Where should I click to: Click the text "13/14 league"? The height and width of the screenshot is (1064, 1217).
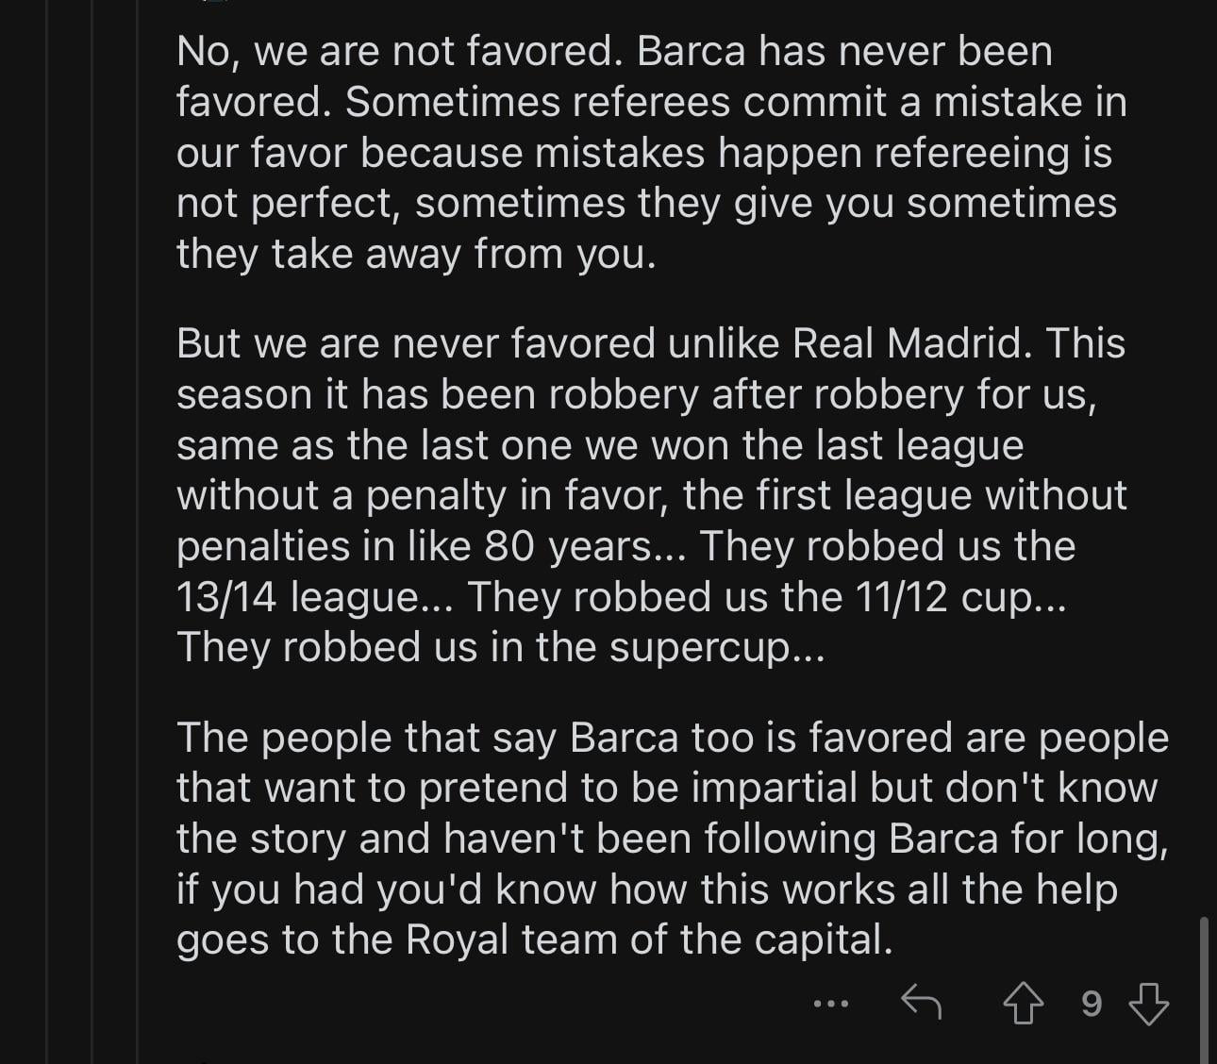click(302, 597)
